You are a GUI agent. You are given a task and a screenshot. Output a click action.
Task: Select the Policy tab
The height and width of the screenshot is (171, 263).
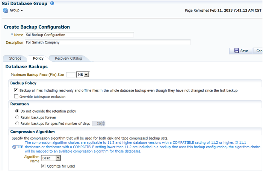coord(38,58)
